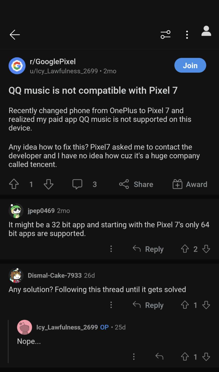
Task: Downvote the QQ music post
Action: point(48,184)
